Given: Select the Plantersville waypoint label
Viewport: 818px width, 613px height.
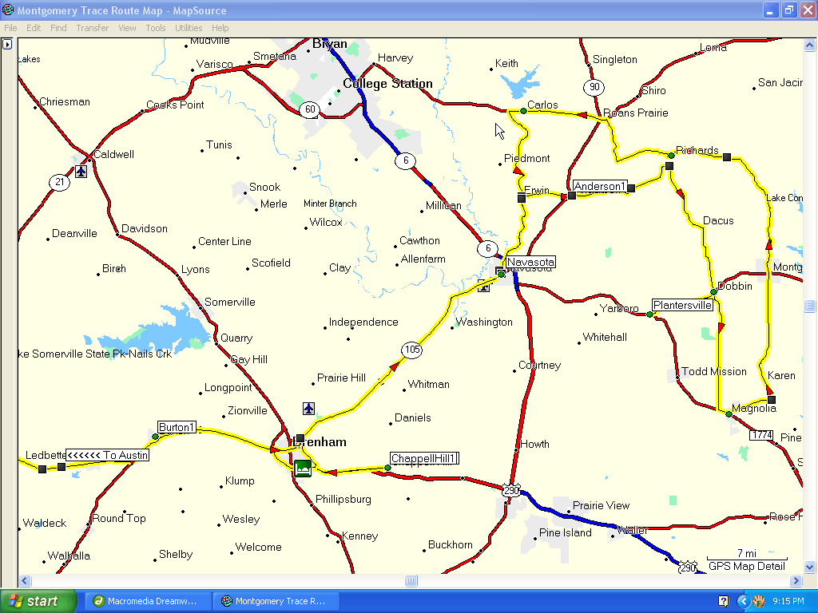Looking at the screenshot, I should (682, 305).
